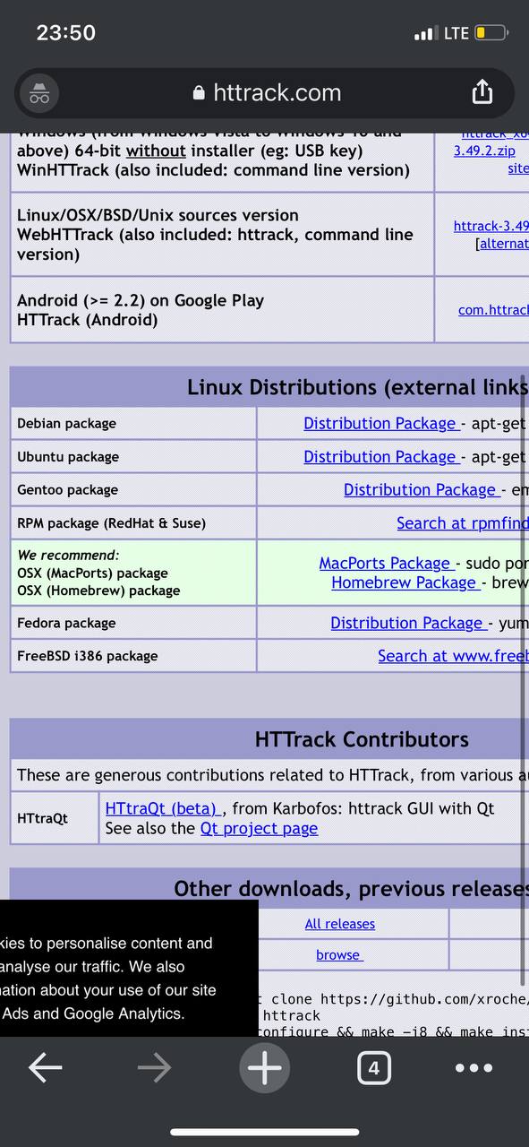
Task: Open the Search at rpmfind link
Action: point(462,522)
